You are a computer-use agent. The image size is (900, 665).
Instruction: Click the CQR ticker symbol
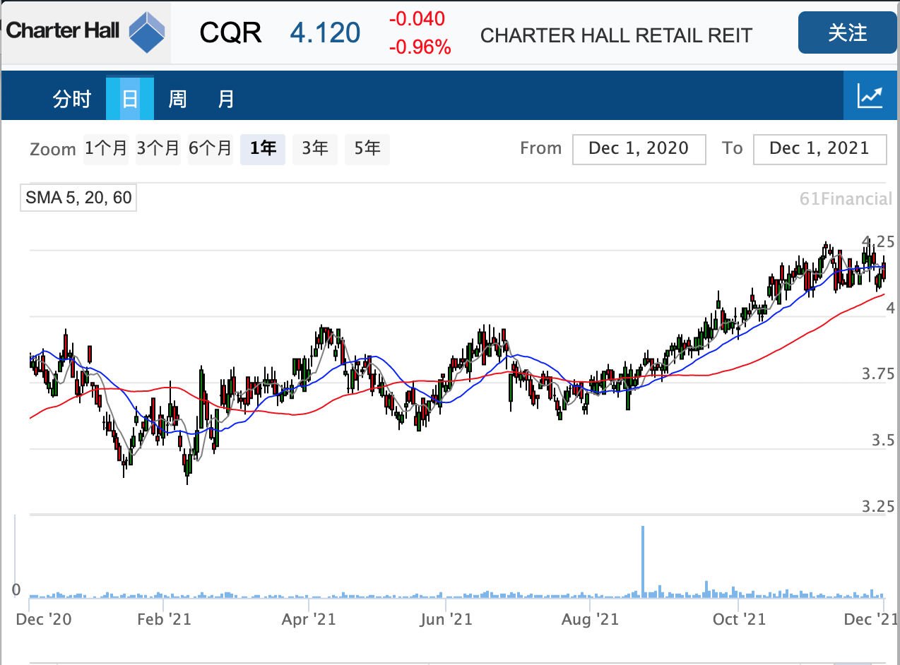tap(231, 32)
